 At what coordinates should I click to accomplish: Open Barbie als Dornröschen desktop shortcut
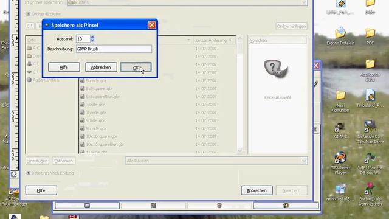coord(370,194)
